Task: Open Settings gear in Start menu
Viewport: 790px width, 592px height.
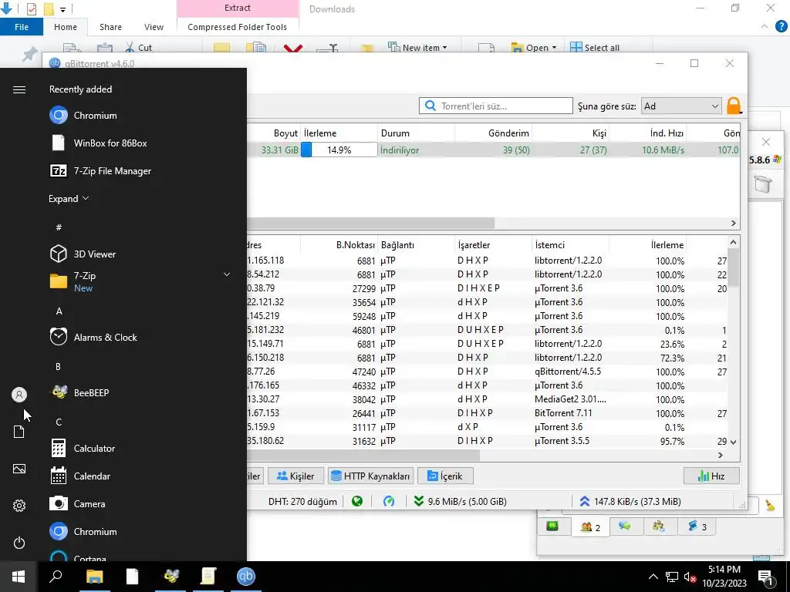Action: click(19, 506)
